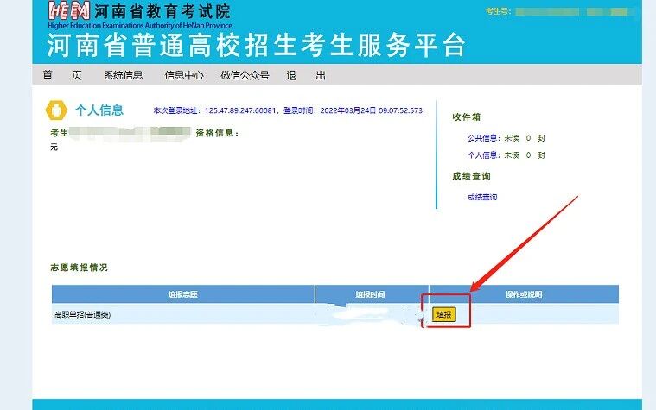Screen dimensions: 656x410
Task: Log out via 退出 menu item
Action: tap(305, 75)
